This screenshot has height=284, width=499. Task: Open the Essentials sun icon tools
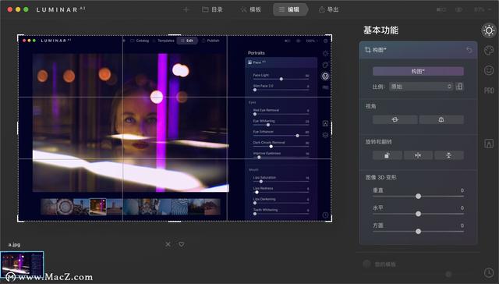[x=489, y=30]
